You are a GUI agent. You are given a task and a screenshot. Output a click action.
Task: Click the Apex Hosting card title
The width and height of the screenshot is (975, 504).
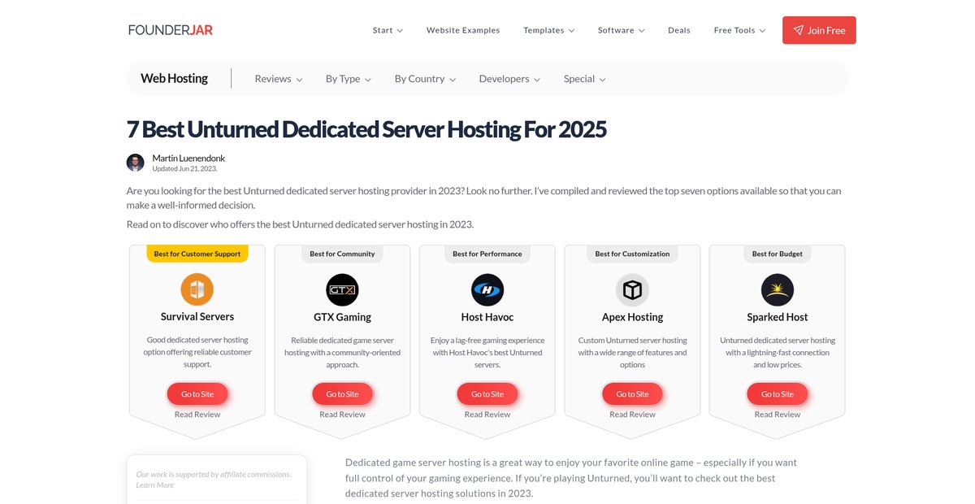pyautogui.click(x=632, y=317)
